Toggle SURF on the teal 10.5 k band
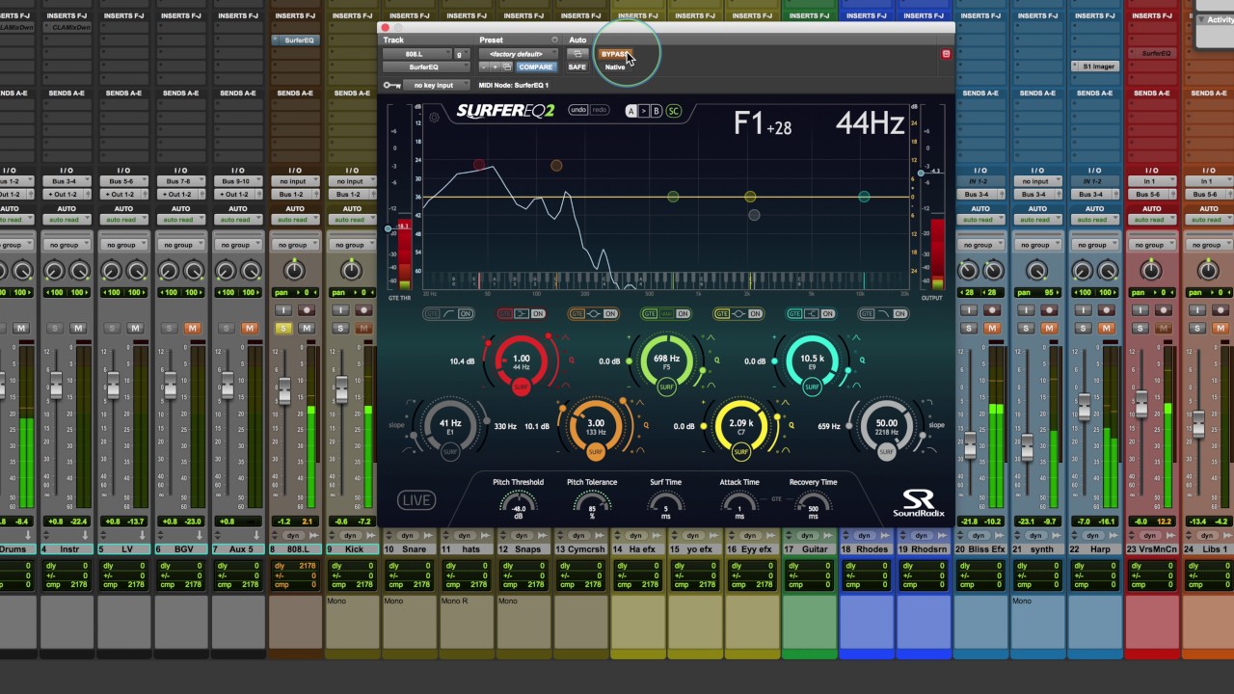Viewport: 1234px width, 694px height. (x=812, y=387)
